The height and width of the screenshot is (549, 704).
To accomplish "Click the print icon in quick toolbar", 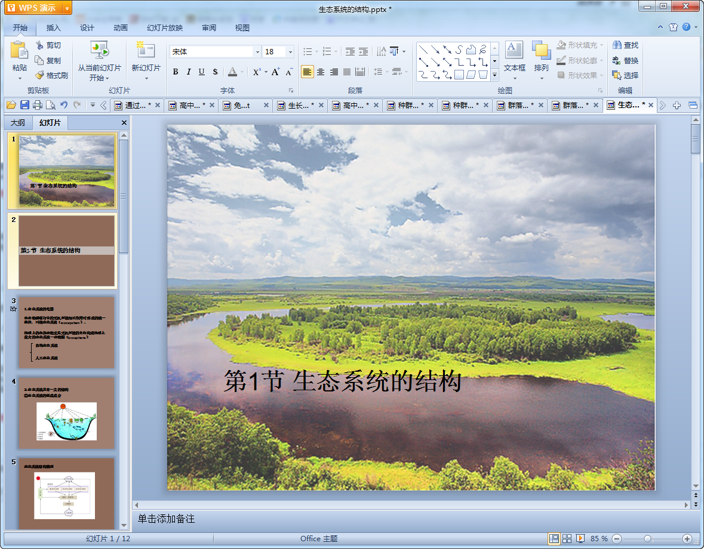I will click(38, 105).
